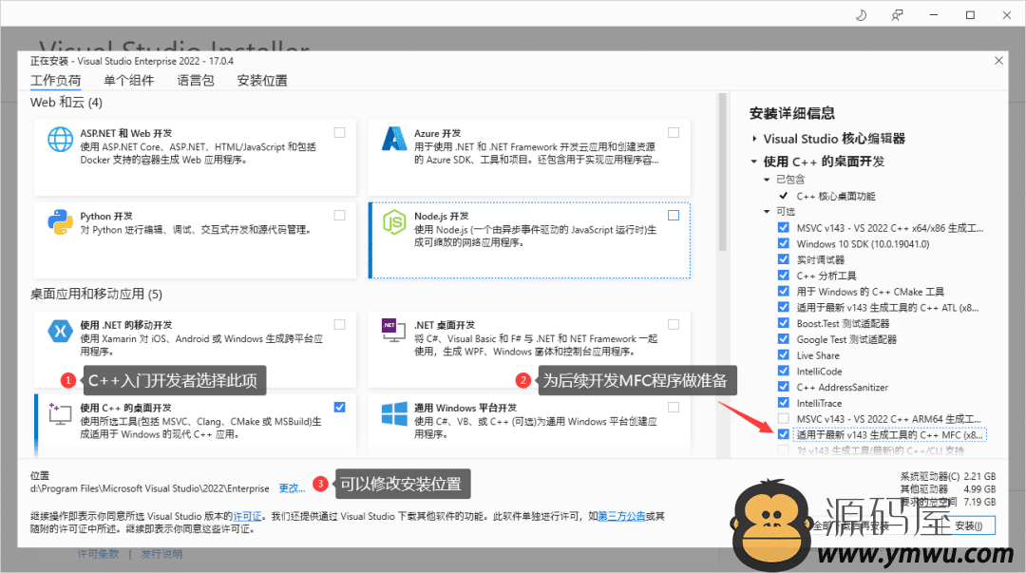Screen dimensions: 1026x573
Task: Toggle the Google Test 测试适配器 checkbox
Action: click(x=783, y=339)
